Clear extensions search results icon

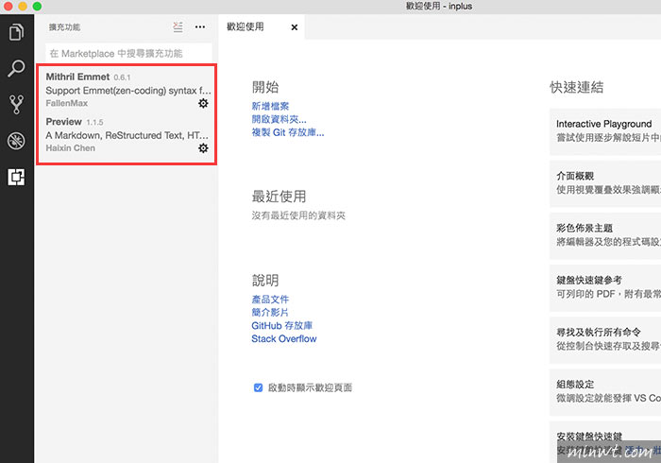(x=178, y=27)
